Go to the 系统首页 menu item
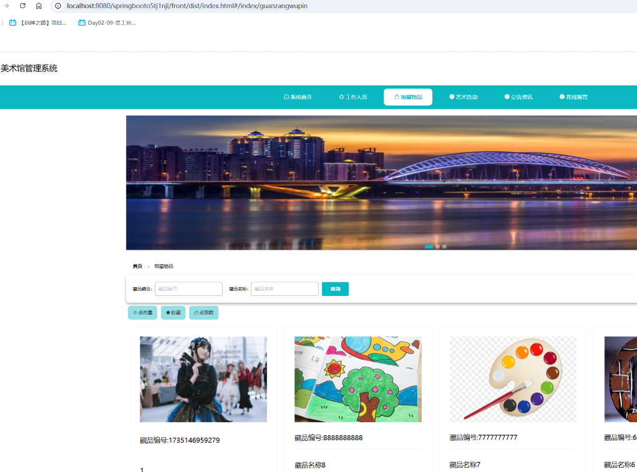637x472 pixels. 298,97
